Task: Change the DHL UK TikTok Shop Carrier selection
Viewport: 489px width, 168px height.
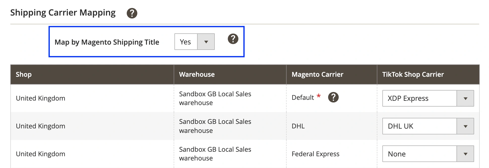Action: click(x=428, y=126)
